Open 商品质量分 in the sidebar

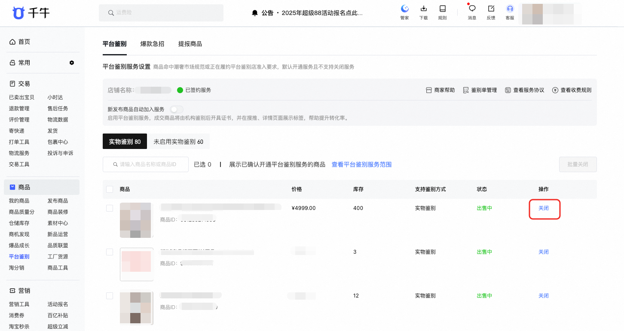[x=21, y=212]
